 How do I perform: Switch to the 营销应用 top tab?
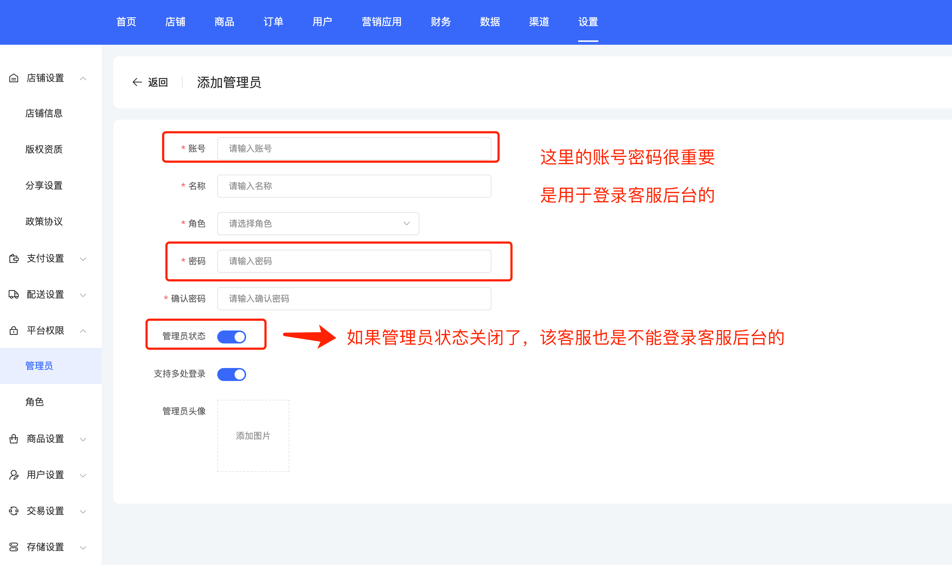381,22
